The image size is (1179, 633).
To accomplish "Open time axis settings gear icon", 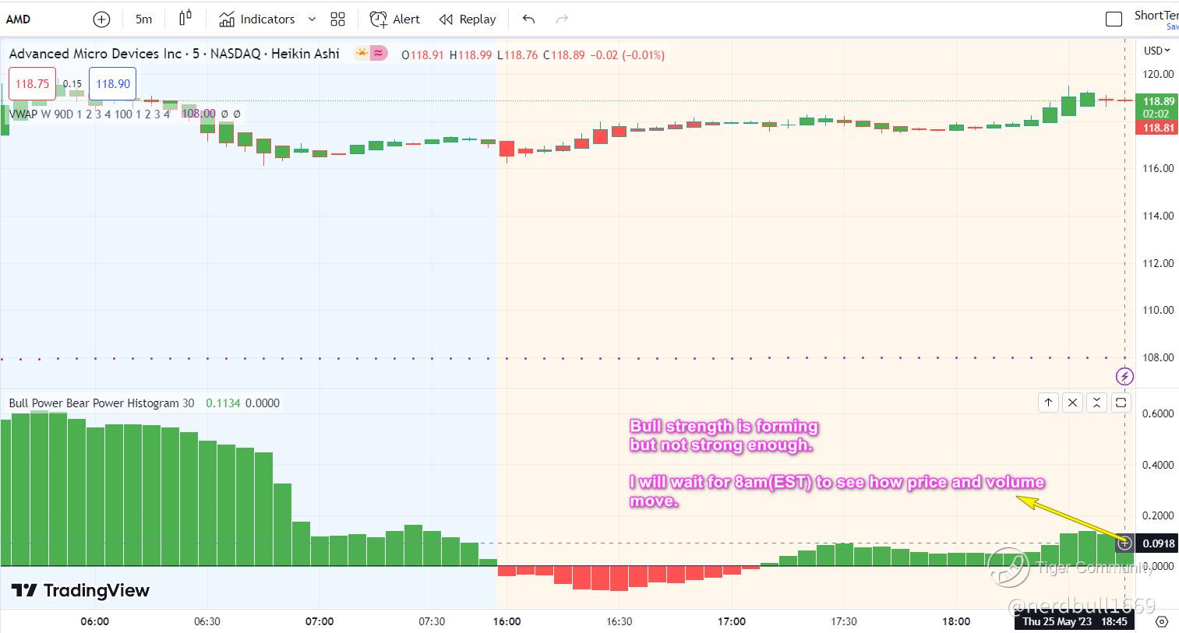I will [x=1162, y=621].
